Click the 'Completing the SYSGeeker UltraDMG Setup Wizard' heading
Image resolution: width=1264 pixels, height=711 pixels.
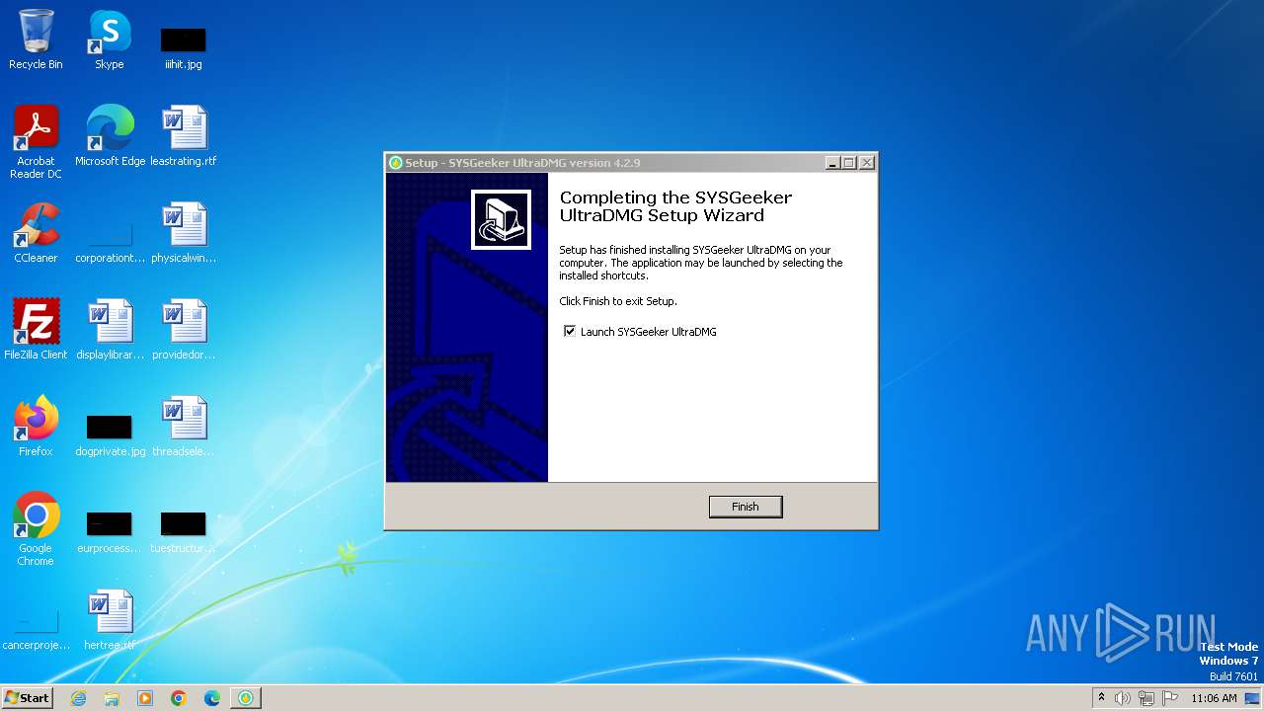675,206
